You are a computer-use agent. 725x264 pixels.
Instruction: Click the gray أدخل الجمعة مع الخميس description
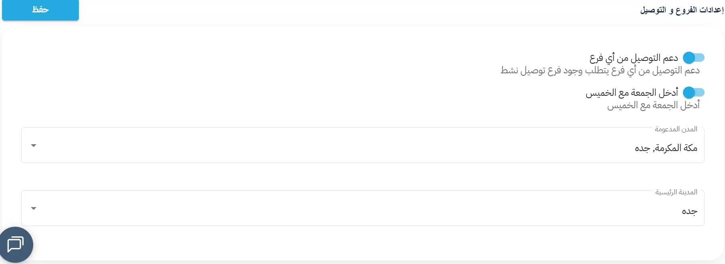click(x=653, y=105)
